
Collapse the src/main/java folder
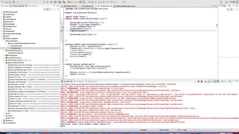[x=4, y=41]
